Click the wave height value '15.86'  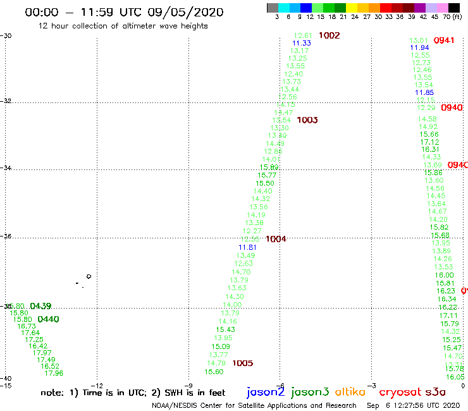tap(433, 173)
